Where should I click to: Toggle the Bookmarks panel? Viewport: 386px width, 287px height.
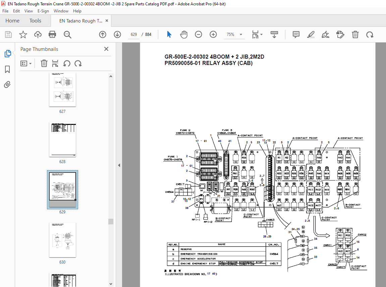point(7,69)
